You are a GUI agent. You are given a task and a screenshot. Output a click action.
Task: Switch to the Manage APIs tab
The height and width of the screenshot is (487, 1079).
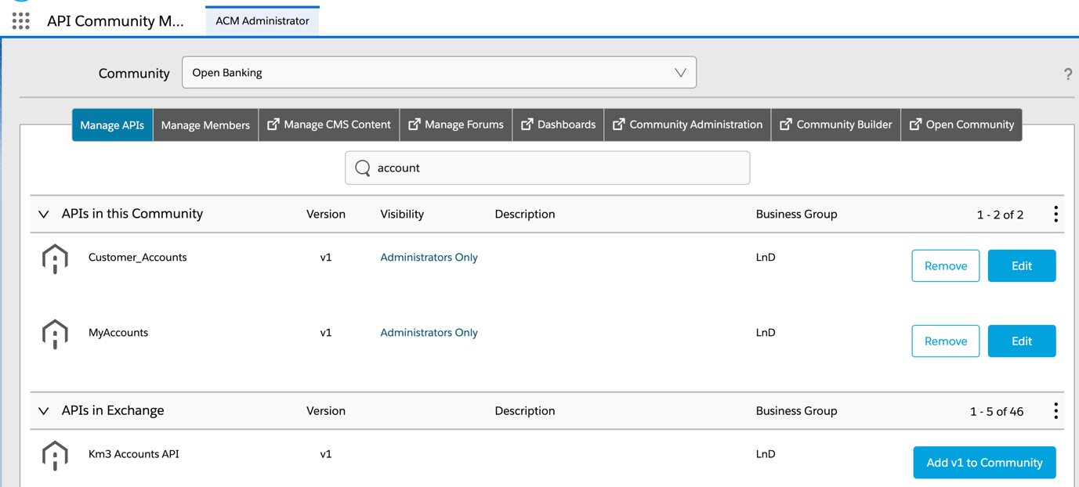click(112, 124)
